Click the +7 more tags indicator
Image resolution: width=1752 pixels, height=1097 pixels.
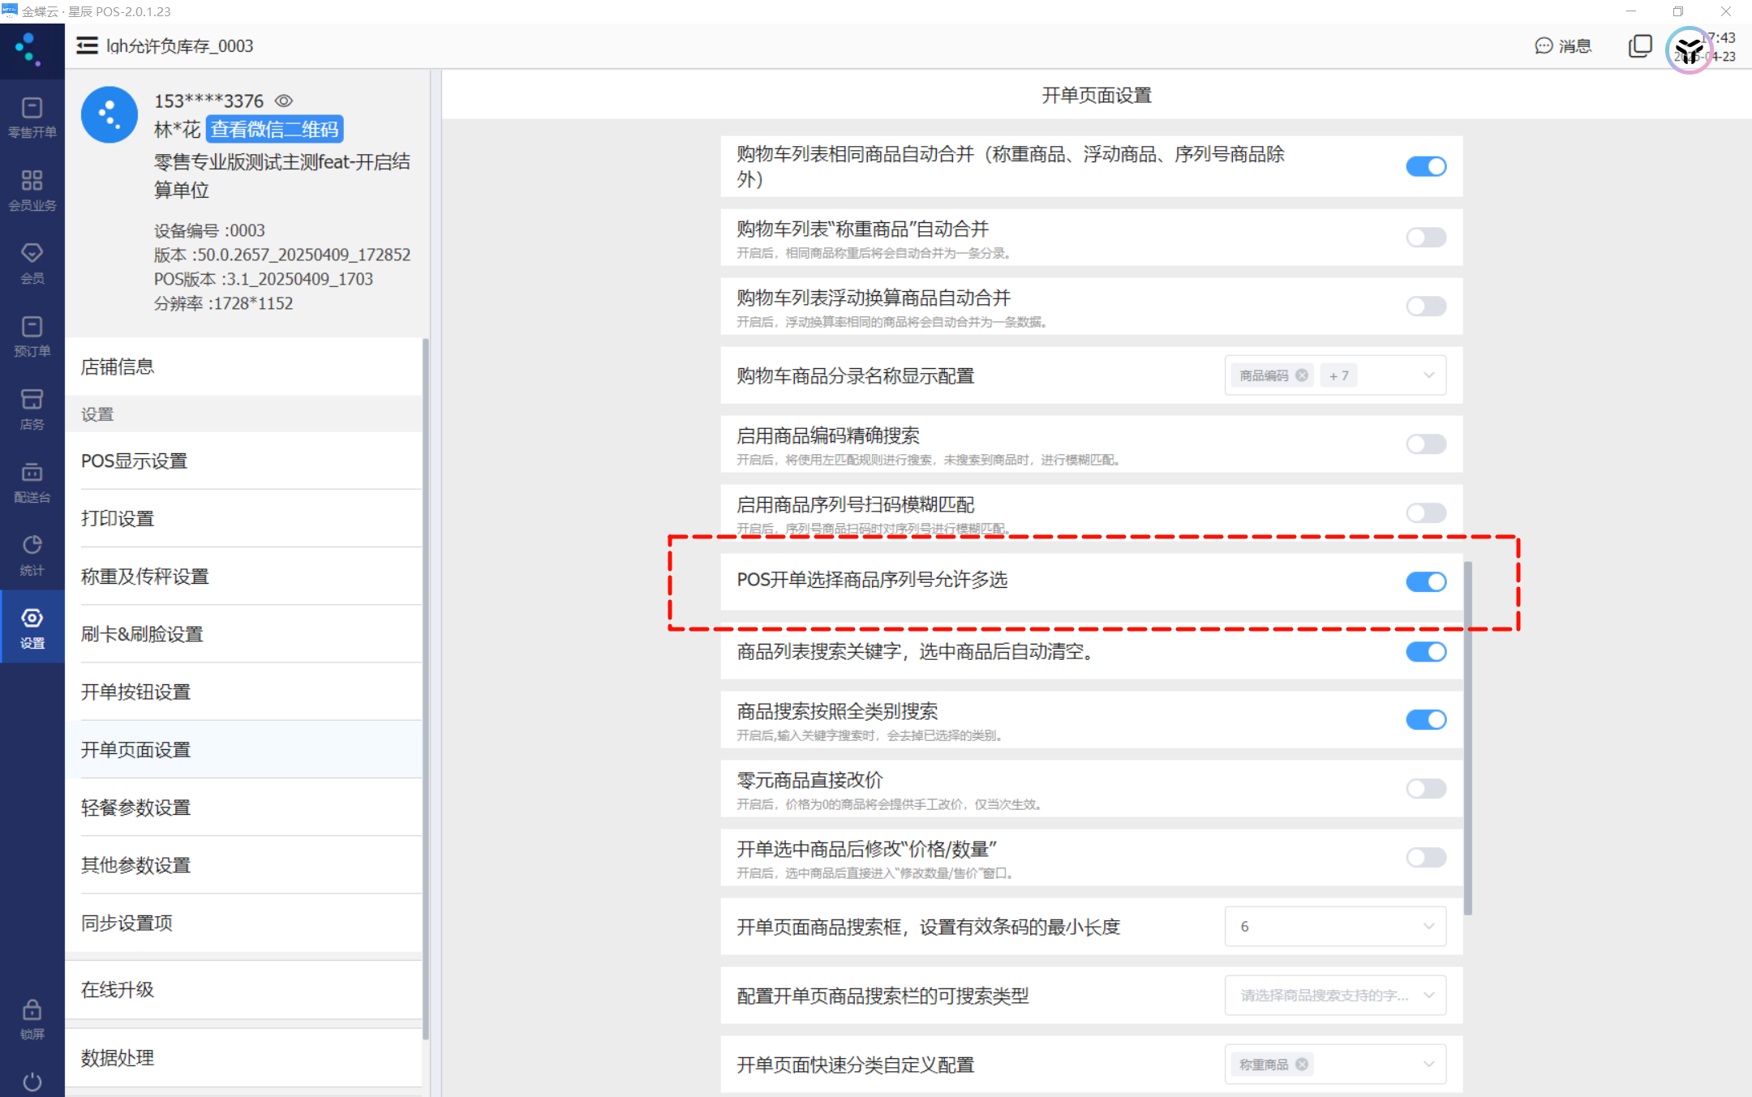click(1339, 375)
